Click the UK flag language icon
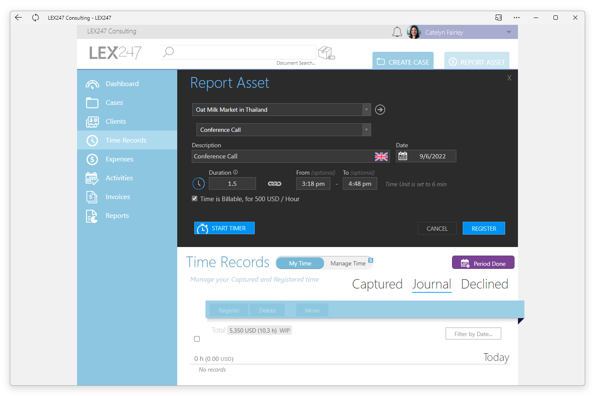The width and height of the screenshot is (595, 396). [x=381, y=157]
